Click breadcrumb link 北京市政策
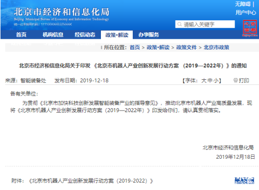 [216, 48]
